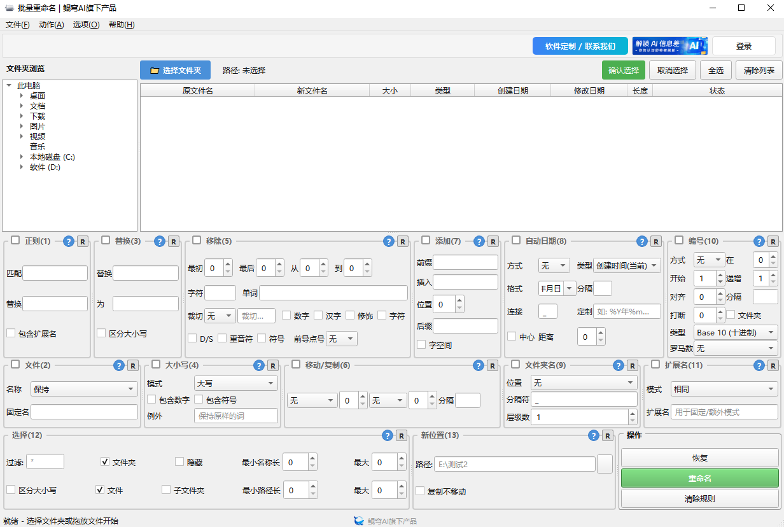Click the 解锁AI信息差 AI banner

[669, 46]
